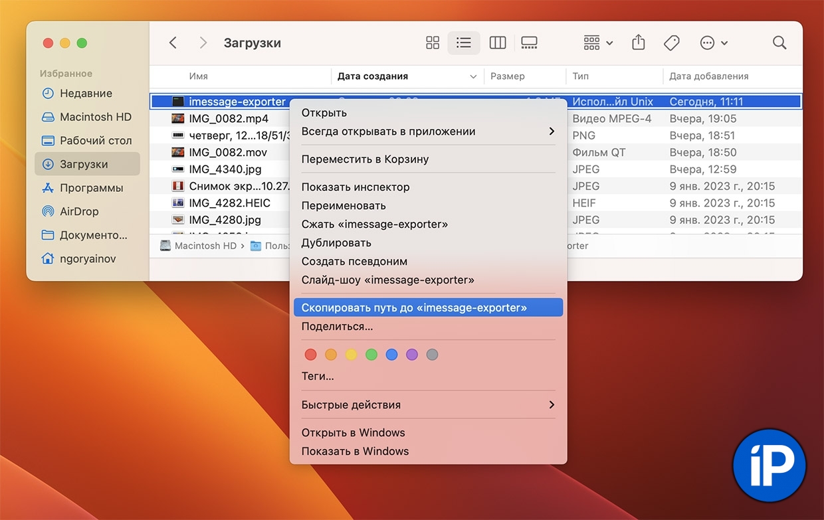Switch Finder to icon grid view
This screenshot has height=520, width=824.
pos(433,43)
